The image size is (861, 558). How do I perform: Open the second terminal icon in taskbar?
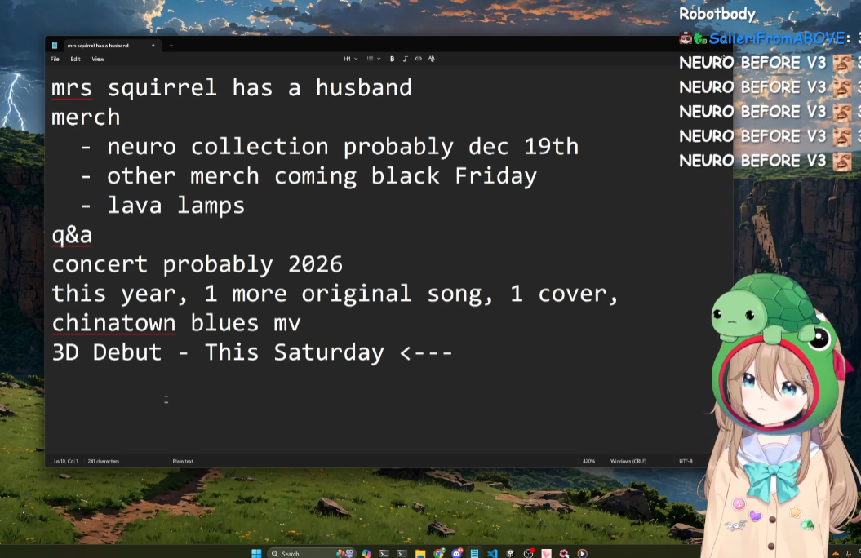(x=402, y=554)
